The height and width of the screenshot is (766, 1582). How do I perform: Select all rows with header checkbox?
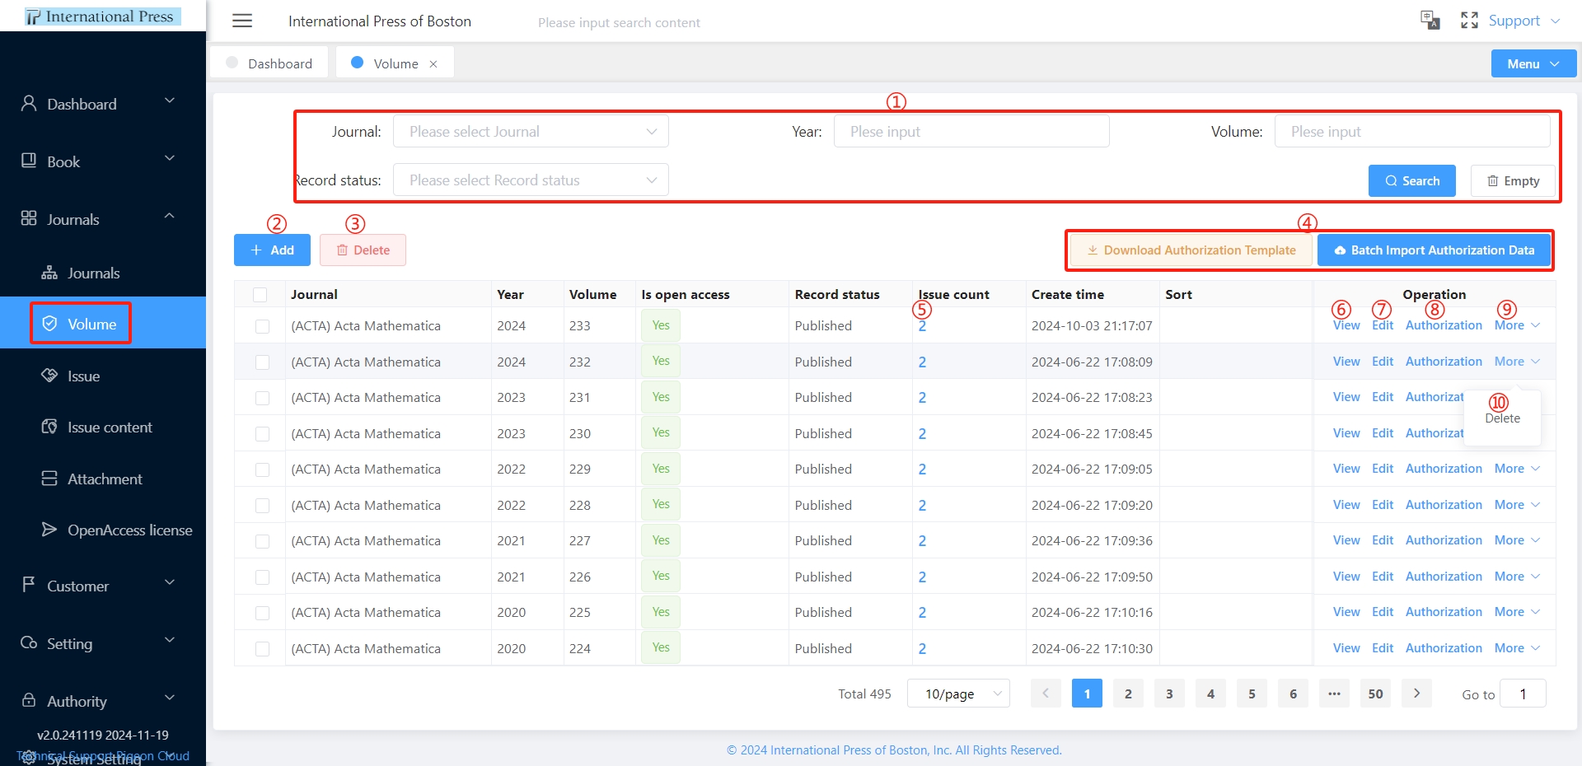(260, 294)
